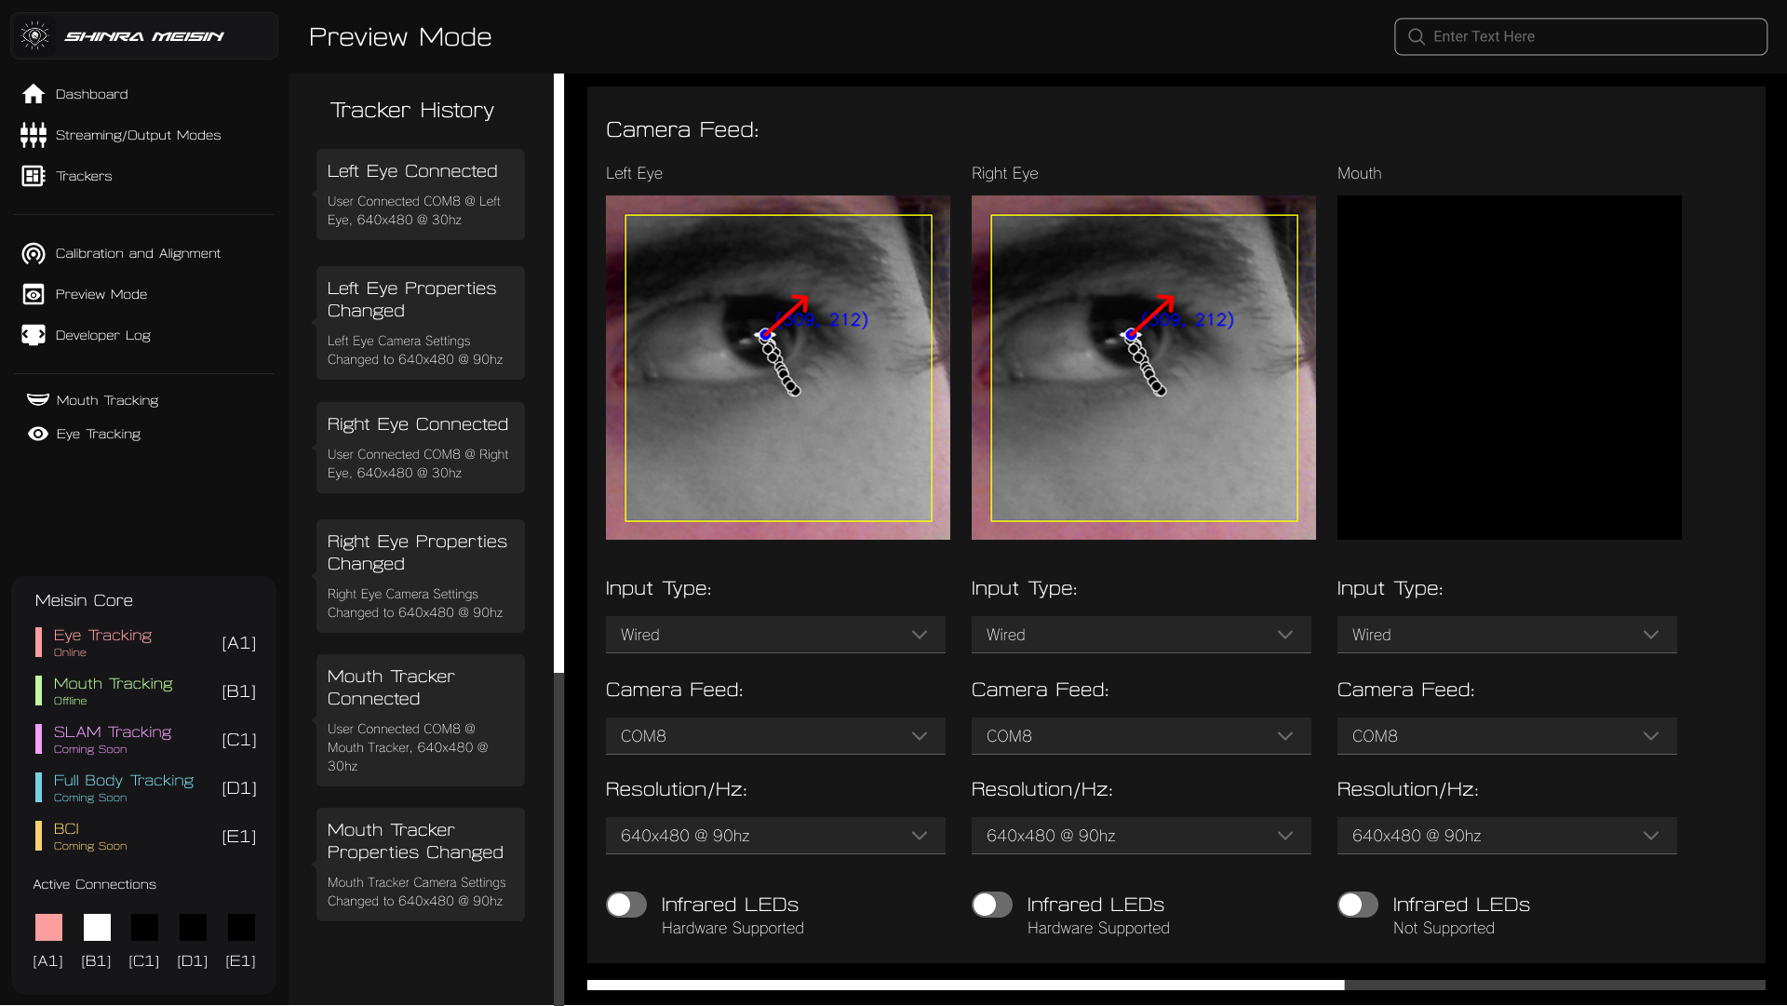Open Mouth Tracker Connected history entry
1787x1006 pixels.
(x=421, y=720)
